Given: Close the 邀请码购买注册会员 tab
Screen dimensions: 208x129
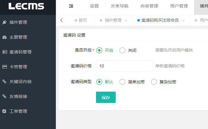Looking at the screenshot, I should tap(183, 21).
